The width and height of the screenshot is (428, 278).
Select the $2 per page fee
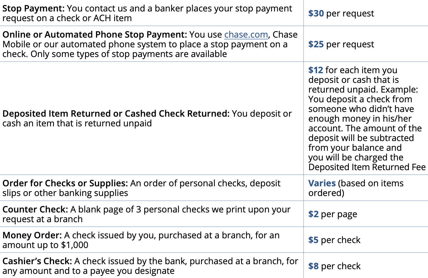(x=333, y=214)
